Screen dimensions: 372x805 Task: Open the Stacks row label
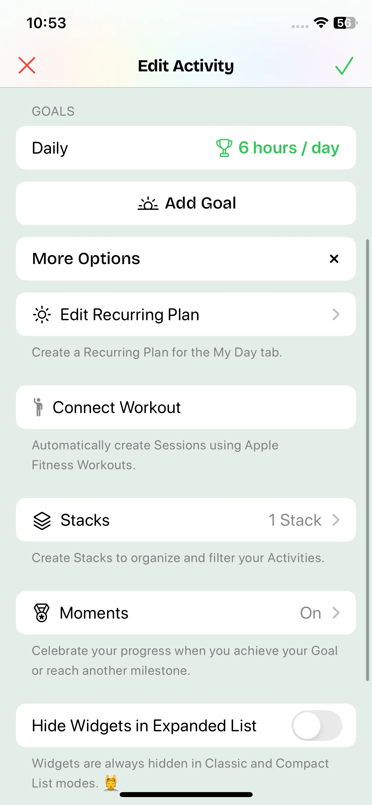(85, 520)
